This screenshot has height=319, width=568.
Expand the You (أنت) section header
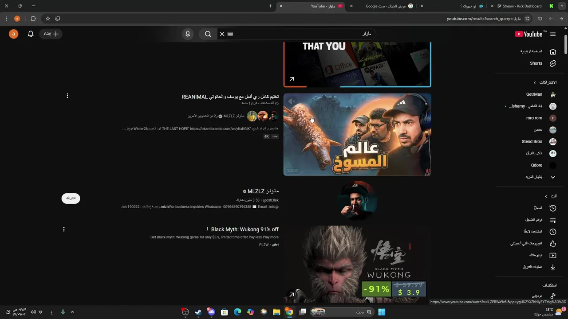click(551, 196)
